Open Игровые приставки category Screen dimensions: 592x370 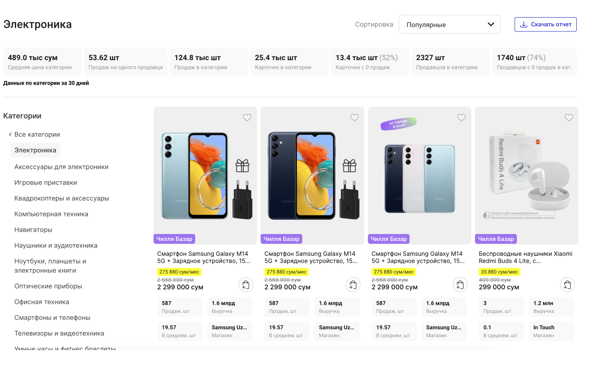tap(45, 183)
